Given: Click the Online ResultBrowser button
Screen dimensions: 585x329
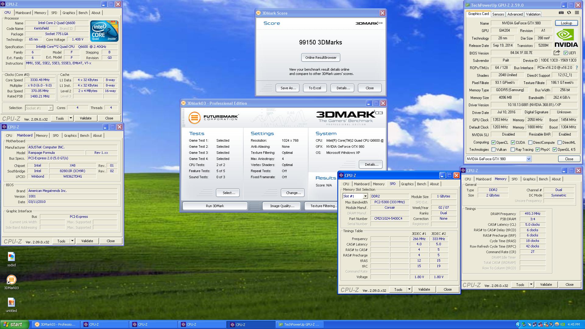Looking at the screenshot, I should click(321, 58).
